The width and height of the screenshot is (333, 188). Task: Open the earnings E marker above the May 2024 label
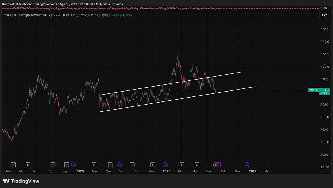click(28, 165)
